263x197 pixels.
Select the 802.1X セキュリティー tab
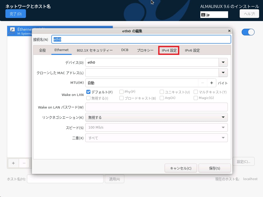(95, 50)
